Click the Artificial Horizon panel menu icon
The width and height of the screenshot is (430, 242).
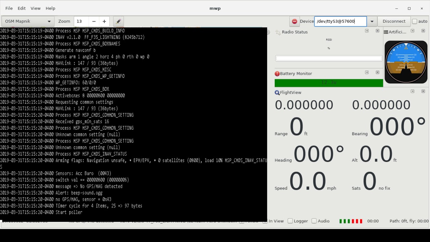(386, 32)
